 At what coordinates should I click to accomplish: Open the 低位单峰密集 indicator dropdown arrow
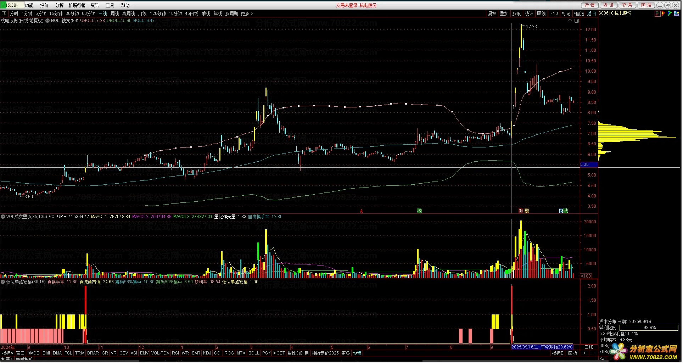[x=3, y=282]
